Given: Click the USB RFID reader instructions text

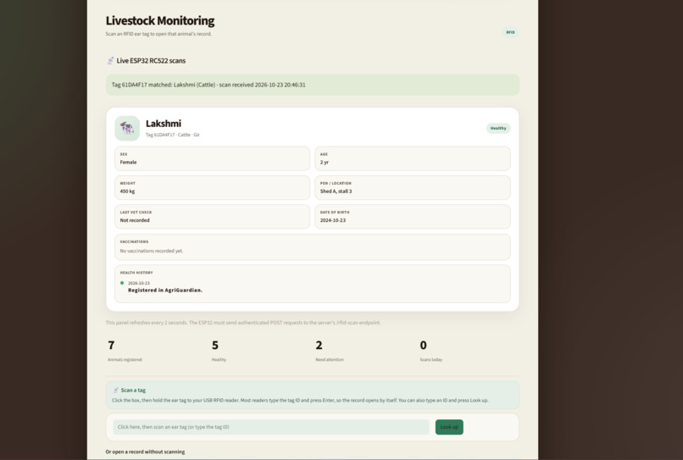Looking at the screenshot, I should [300, 401].
